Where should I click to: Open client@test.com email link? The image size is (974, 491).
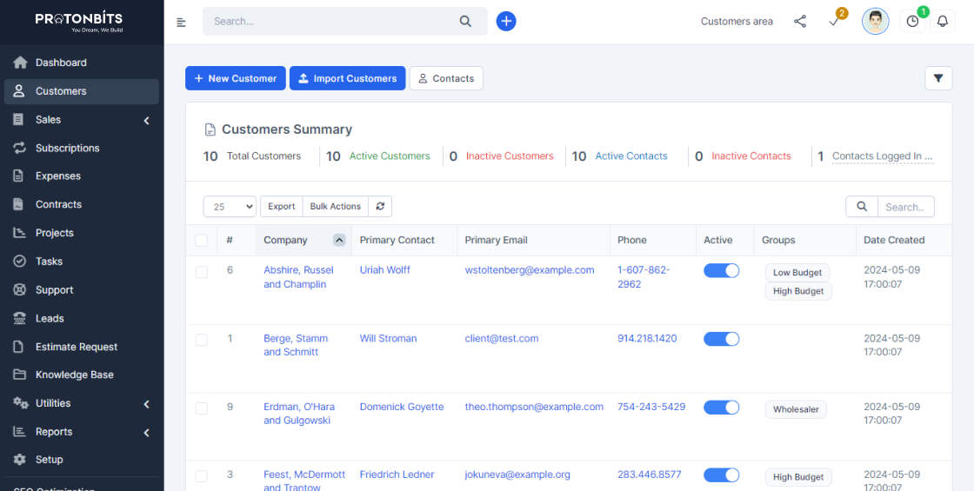point(502,339)
